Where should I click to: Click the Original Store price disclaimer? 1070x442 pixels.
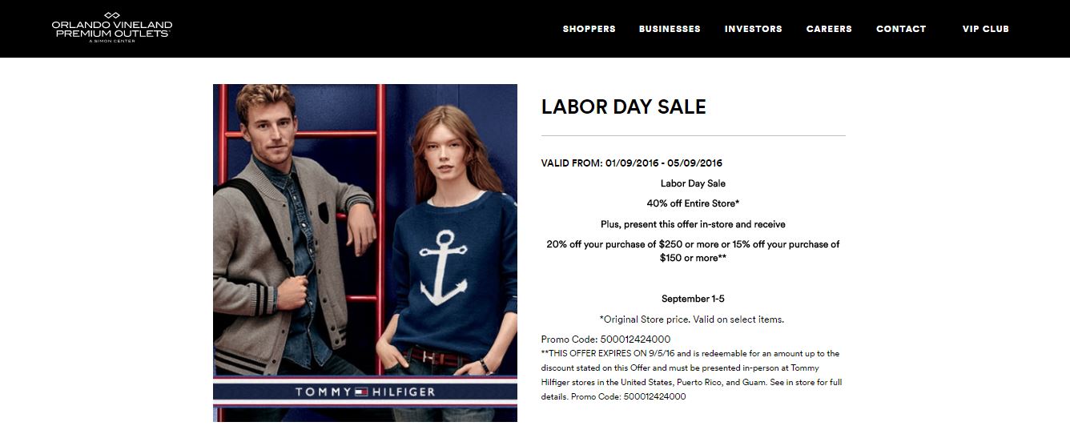click(x=693, y=319)
